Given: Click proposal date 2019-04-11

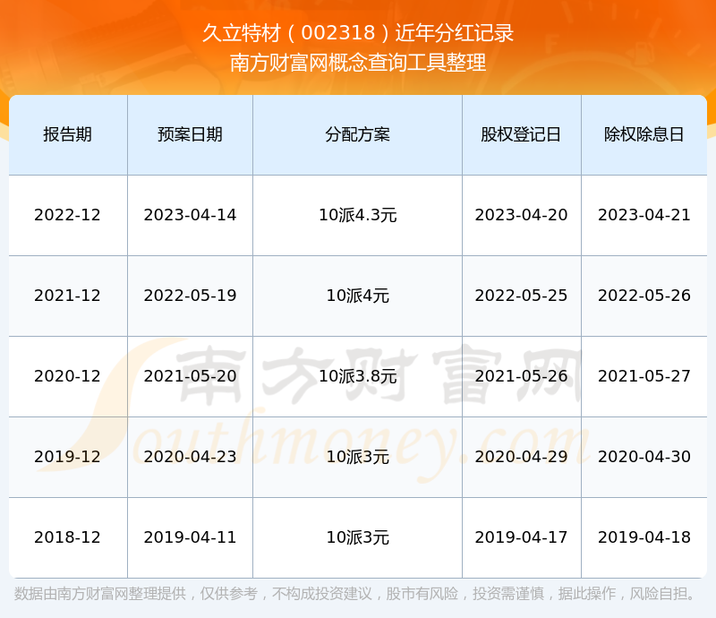Looking at the screenshot, I should point(190,537).
